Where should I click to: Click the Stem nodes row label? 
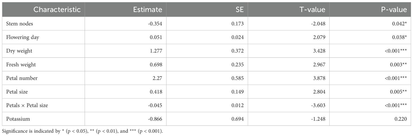pos(20,24)
